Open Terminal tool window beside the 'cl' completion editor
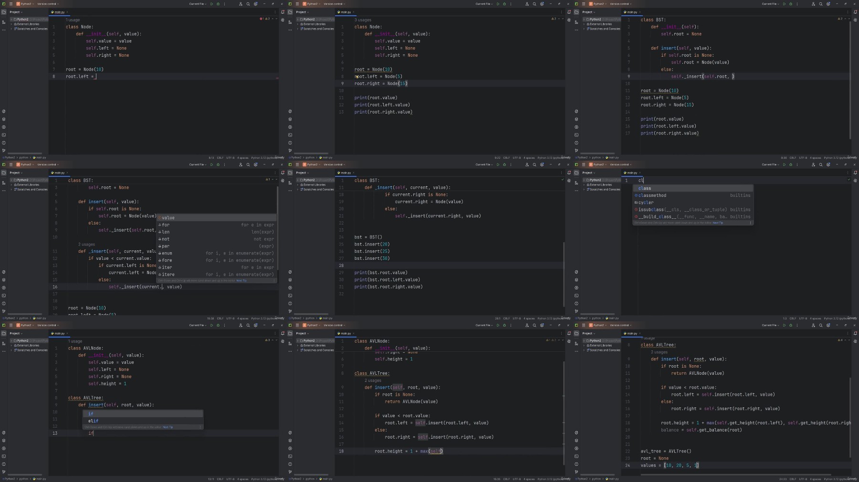859x482 pixels. pos(576,296)
